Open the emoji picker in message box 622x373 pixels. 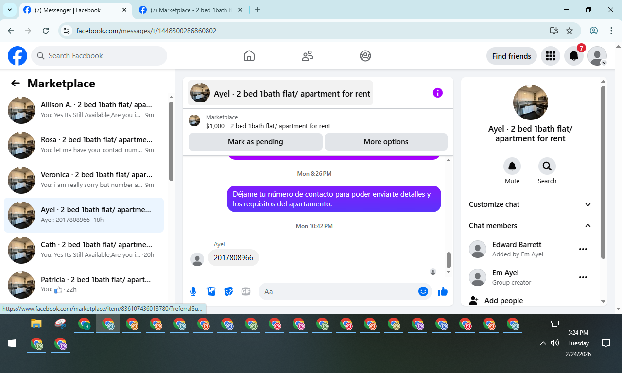tap(423, 291)
